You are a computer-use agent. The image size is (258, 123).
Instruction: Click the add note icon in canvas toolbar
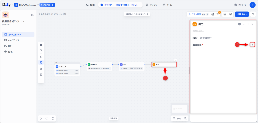[41, 50]
